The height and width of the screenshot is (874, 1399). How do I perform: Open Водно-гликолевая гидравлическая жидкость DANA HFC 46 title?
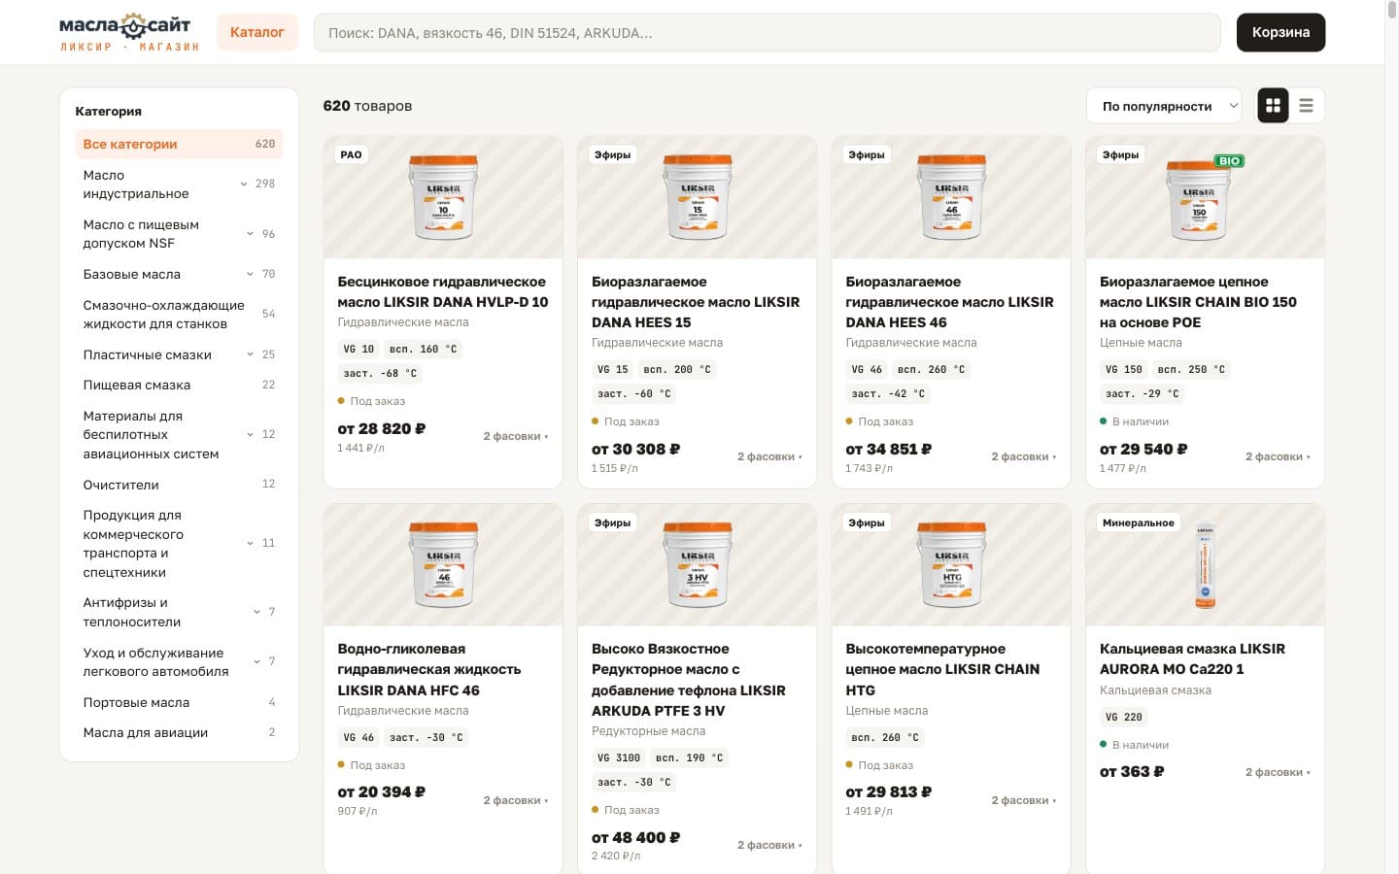[429, 669]
